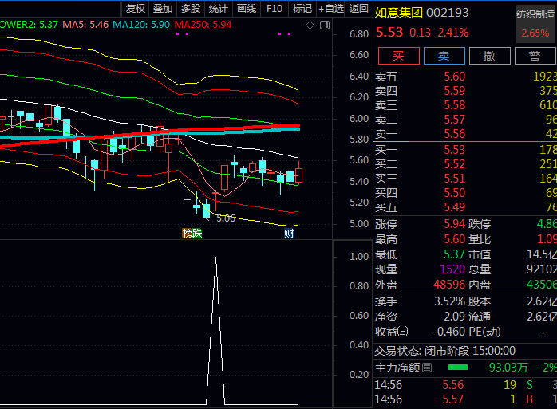Click the white spike in the indicator subchart
The width and height of the screenshot is (557, 409).
pyautogui.click(x=215, y=330)
